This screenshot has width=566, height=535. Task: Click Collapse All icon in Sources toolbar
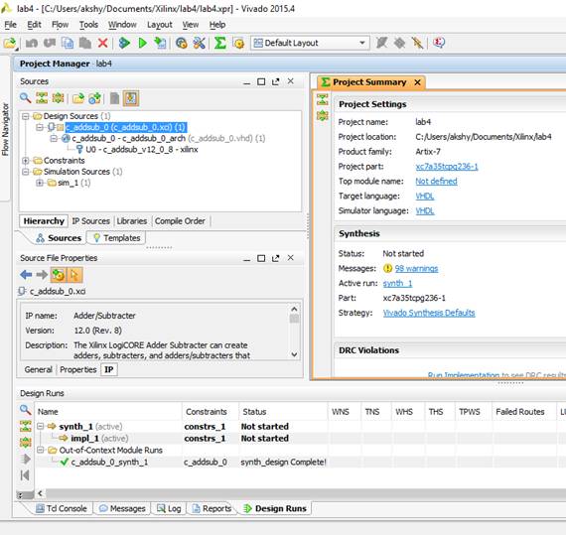(42, 97)
